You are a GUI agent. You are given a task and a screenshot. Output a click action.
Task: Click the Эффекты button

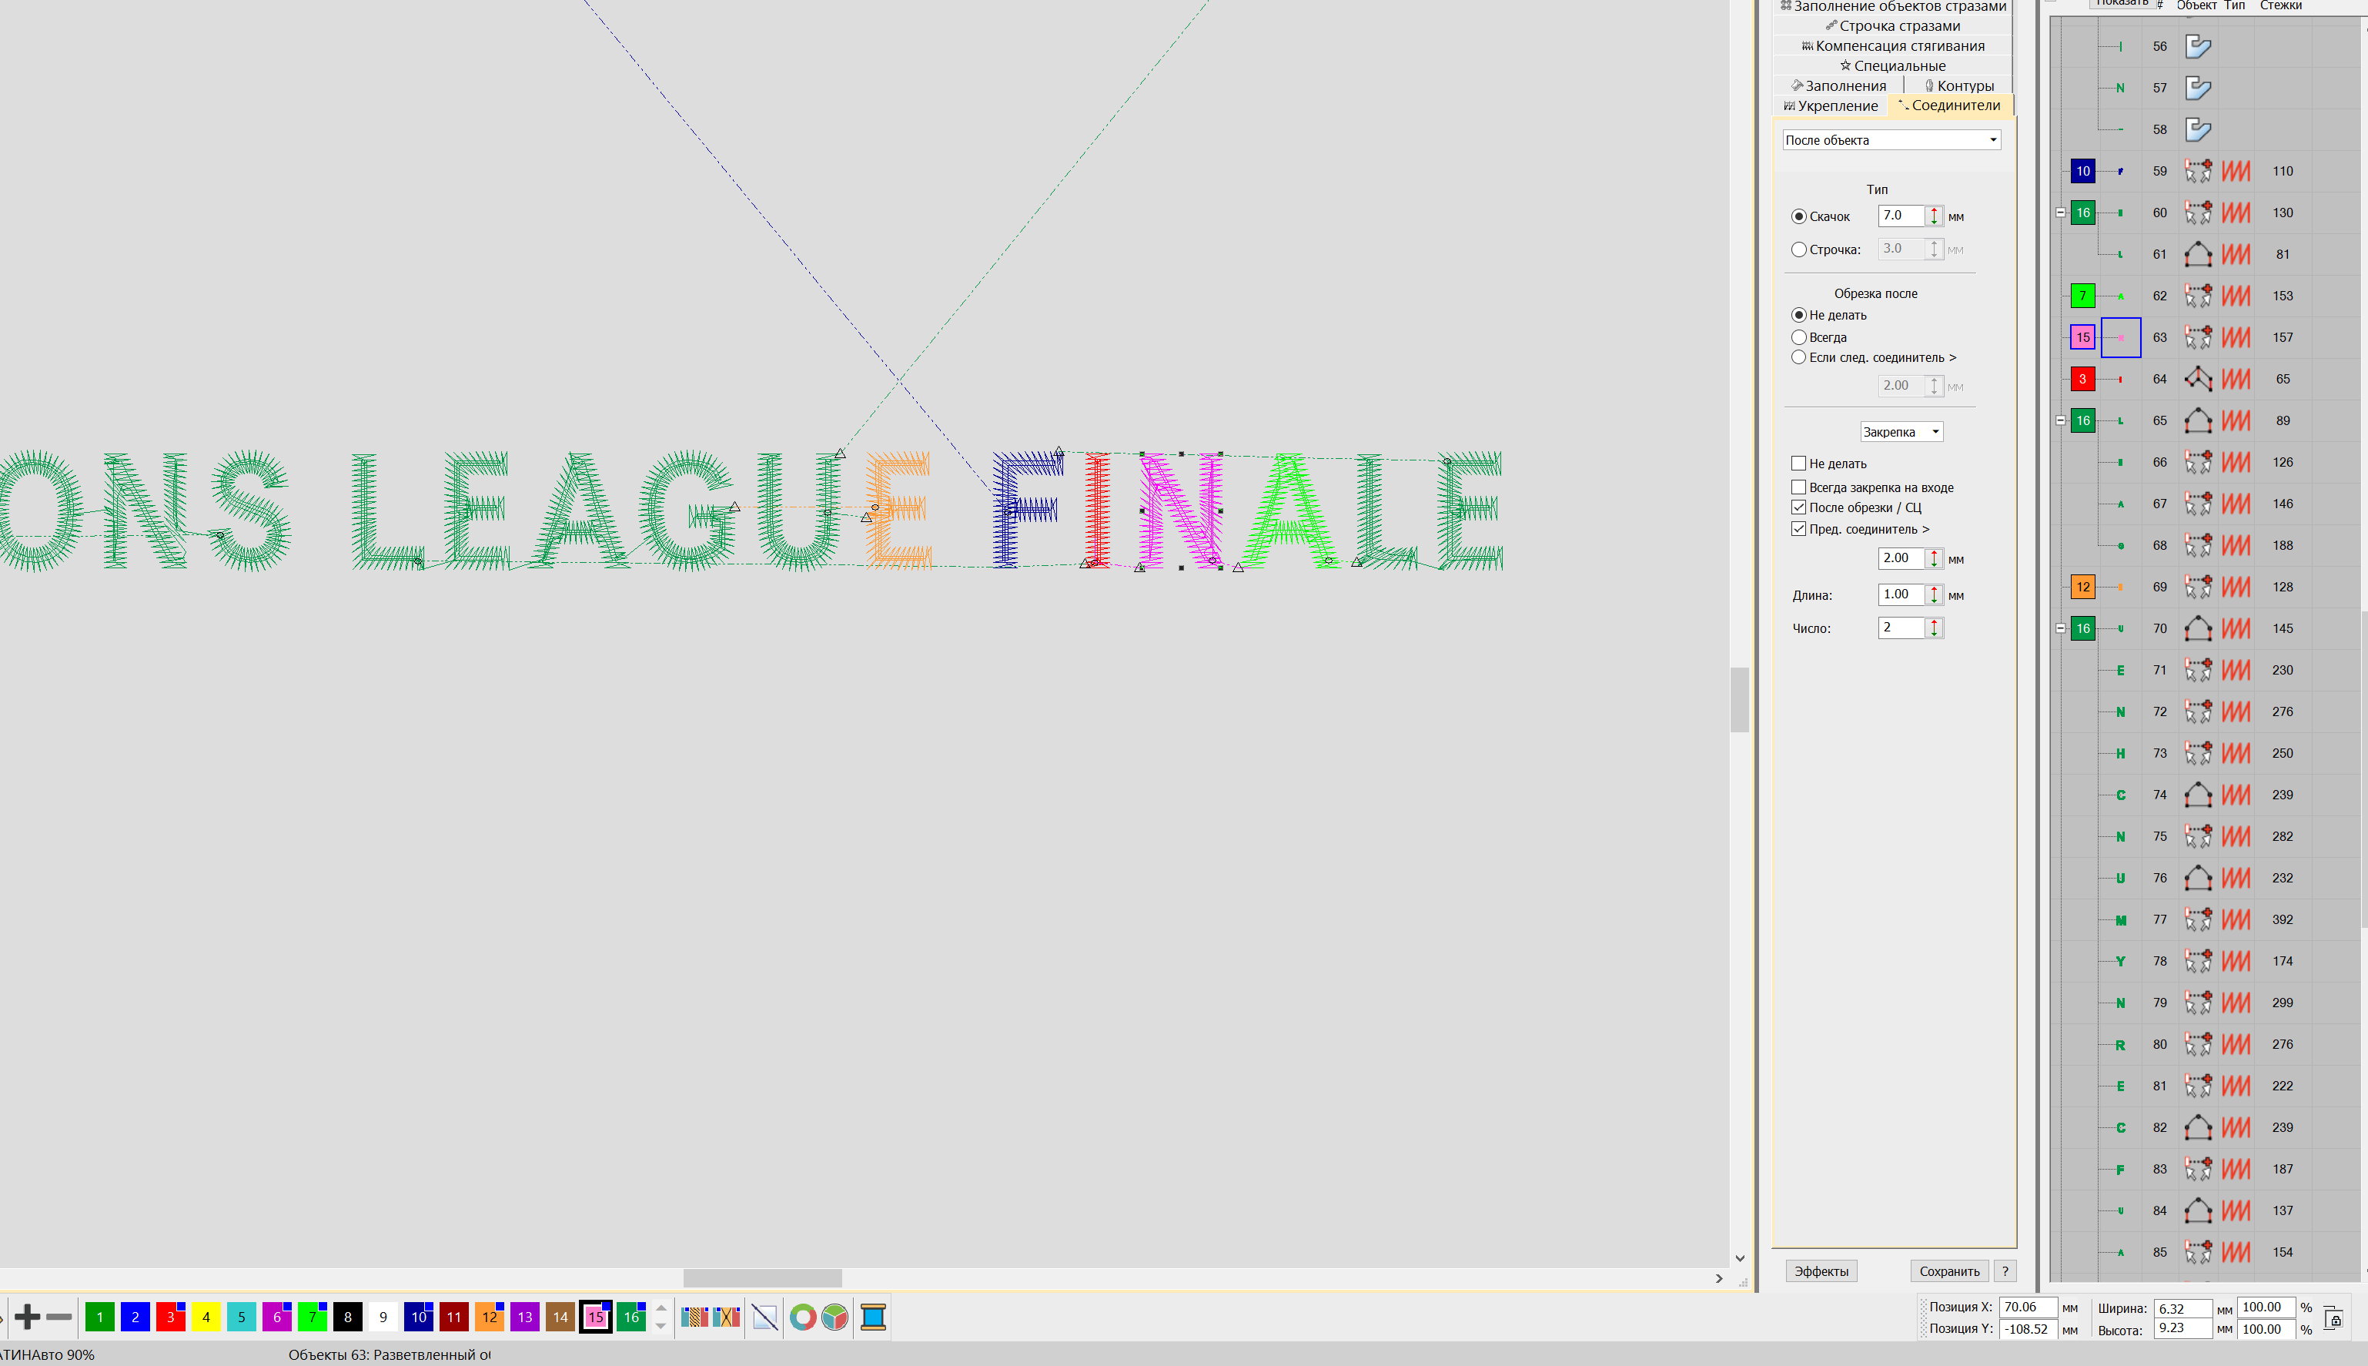(x=1821, y=1271)
